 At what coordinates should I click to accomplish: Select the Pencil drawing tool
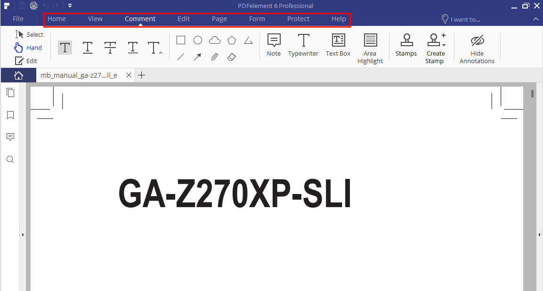pos(215,57)
